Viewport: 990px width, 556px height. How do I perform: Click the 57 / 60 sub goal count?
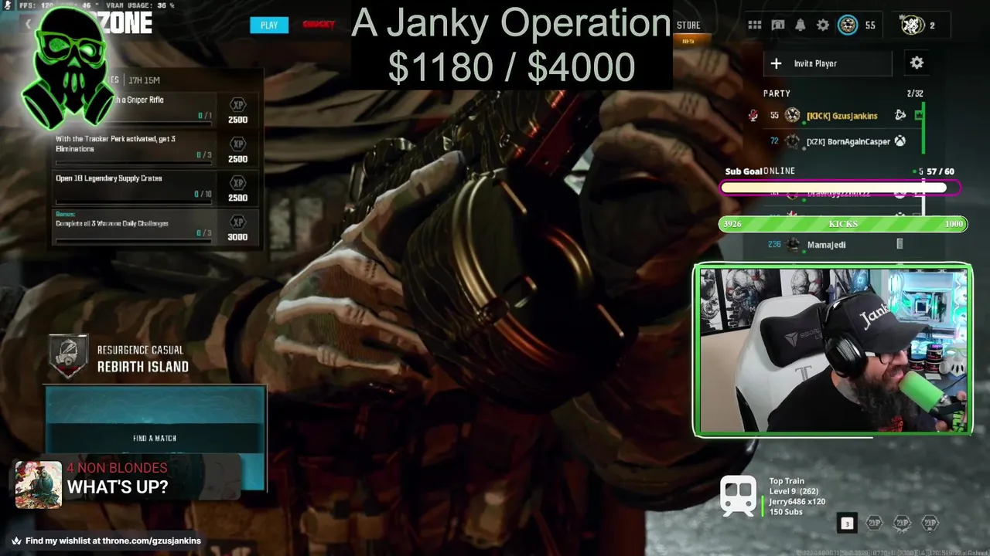pyautogui.click(x=940, y=171)
